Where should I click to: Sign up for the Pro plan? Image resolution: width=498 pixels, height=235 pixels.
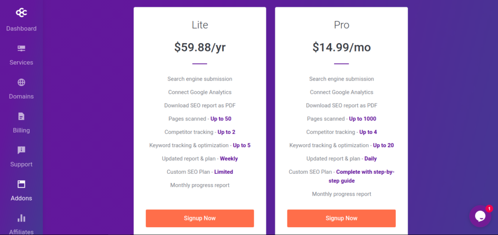[341, 218]
